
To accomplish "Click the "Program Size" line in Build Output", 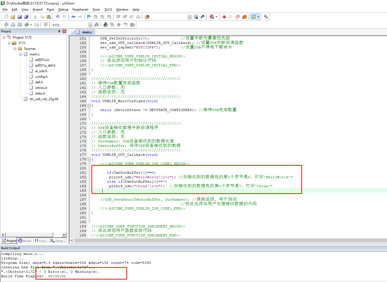I will point(76,263).
